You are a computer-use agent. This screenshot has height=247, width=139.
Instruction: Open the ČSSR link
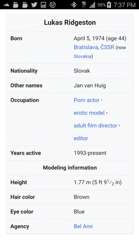(x=107, y=47)
